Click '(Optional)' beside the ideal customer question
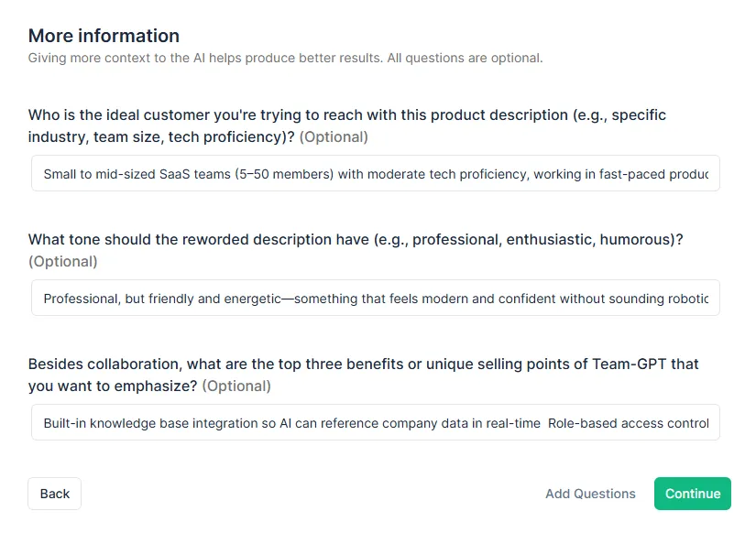This screenshot has height=533, width=756. tap(334, 137)
